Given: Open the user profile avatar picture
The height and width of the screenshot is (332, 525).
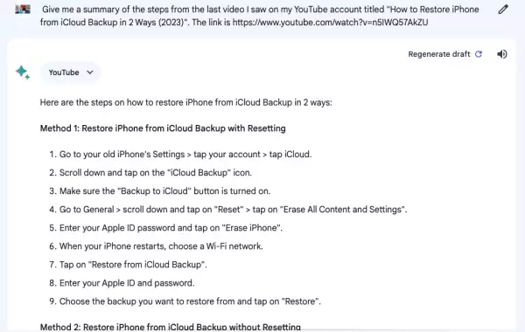Looking at the screenshot, I should point(23,10).
